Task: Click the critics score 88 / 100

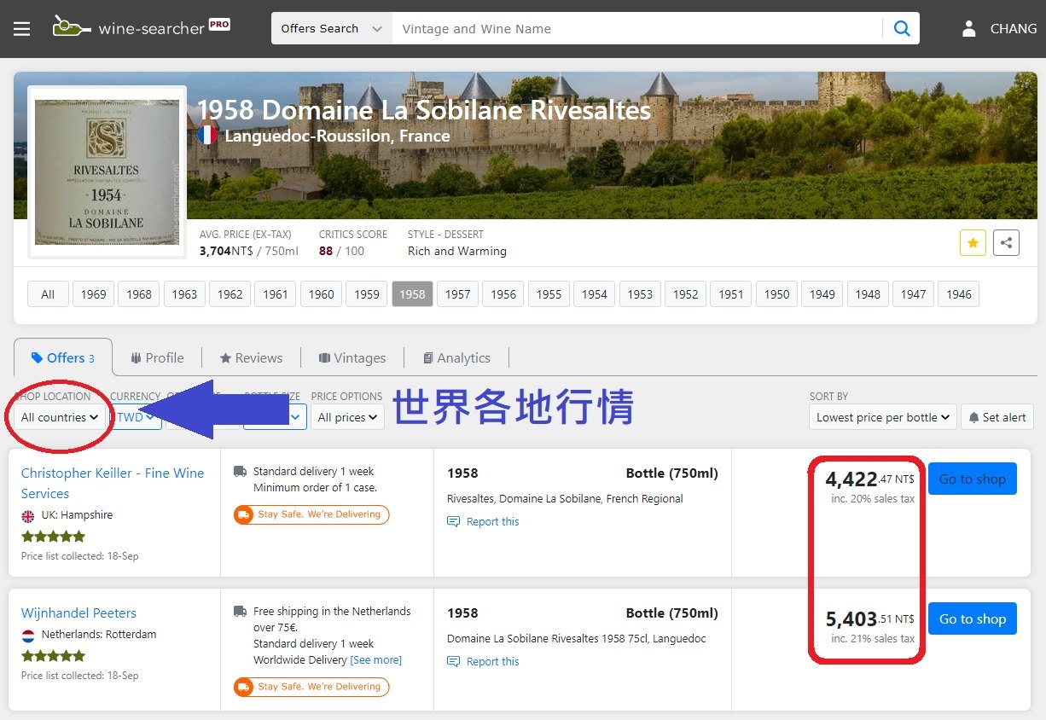Action: (x=341, y=251)
